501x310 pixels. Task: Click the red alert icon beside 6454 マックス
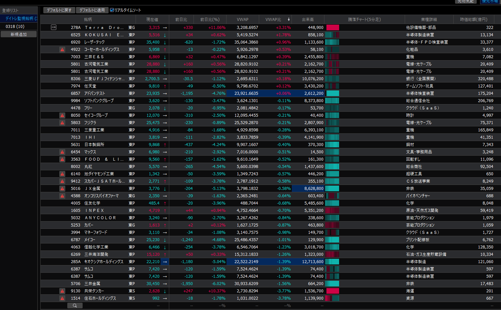[x=62, y=152]
